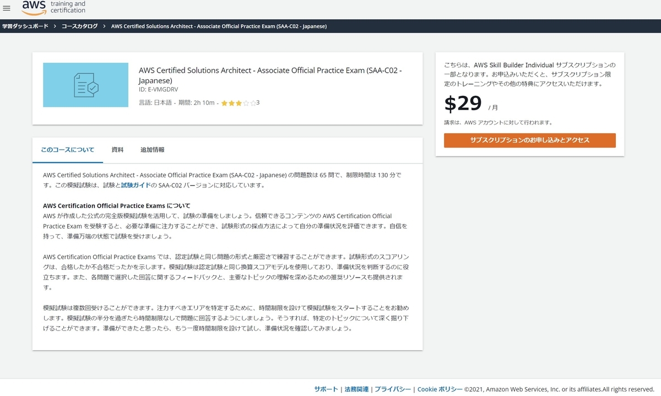Click the AWS Certification Official Practice Exams について heading

(116, 206)
